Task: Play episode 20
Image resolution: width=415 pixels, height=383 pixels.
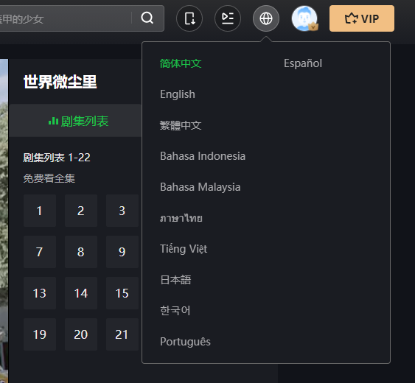Action: [81, 334]
